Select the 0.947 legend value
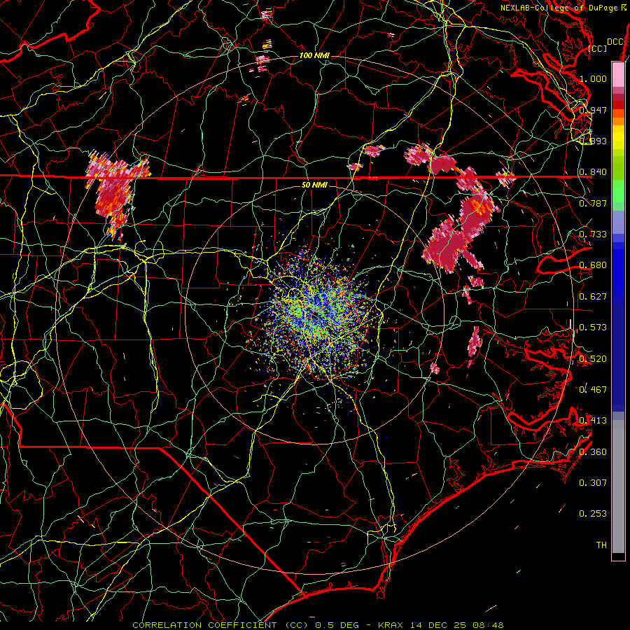 tap(593, 110)
